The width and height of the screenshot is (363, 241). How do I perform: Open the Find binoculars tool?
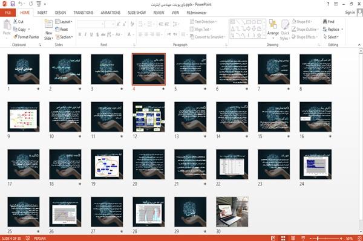(x=325, y=22)
